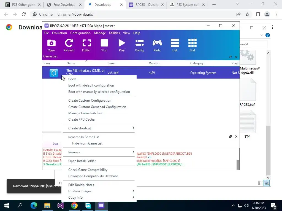Open Chrome three-dot menu
The height and width of the screenshot is (211, 282).
click(x=276, y=14)
